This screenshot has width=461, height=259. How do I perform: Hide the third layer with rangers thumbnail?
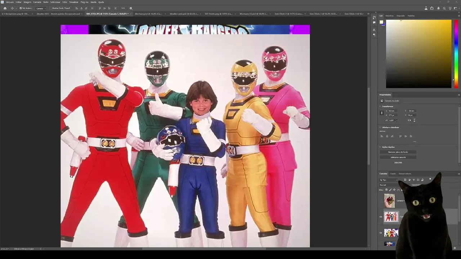[381, 233]
